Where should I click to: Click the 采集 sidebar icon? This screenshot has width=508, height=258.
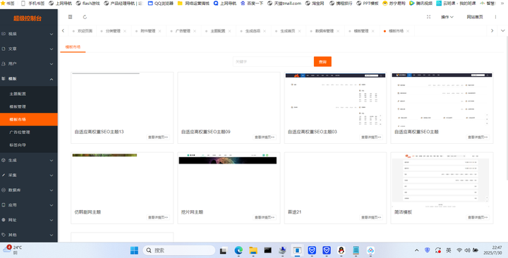tap(4, 175)
